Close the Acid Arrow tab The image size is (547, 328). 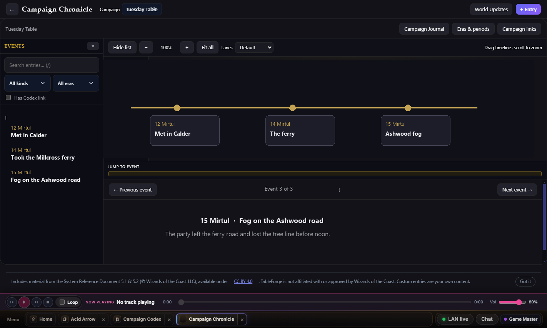pos(103,320)
